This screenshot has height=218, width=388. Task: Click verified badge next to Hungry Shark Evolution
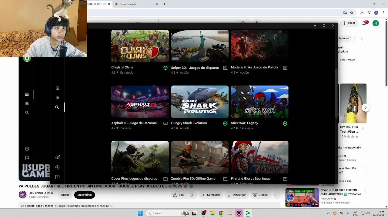[225, 124]
